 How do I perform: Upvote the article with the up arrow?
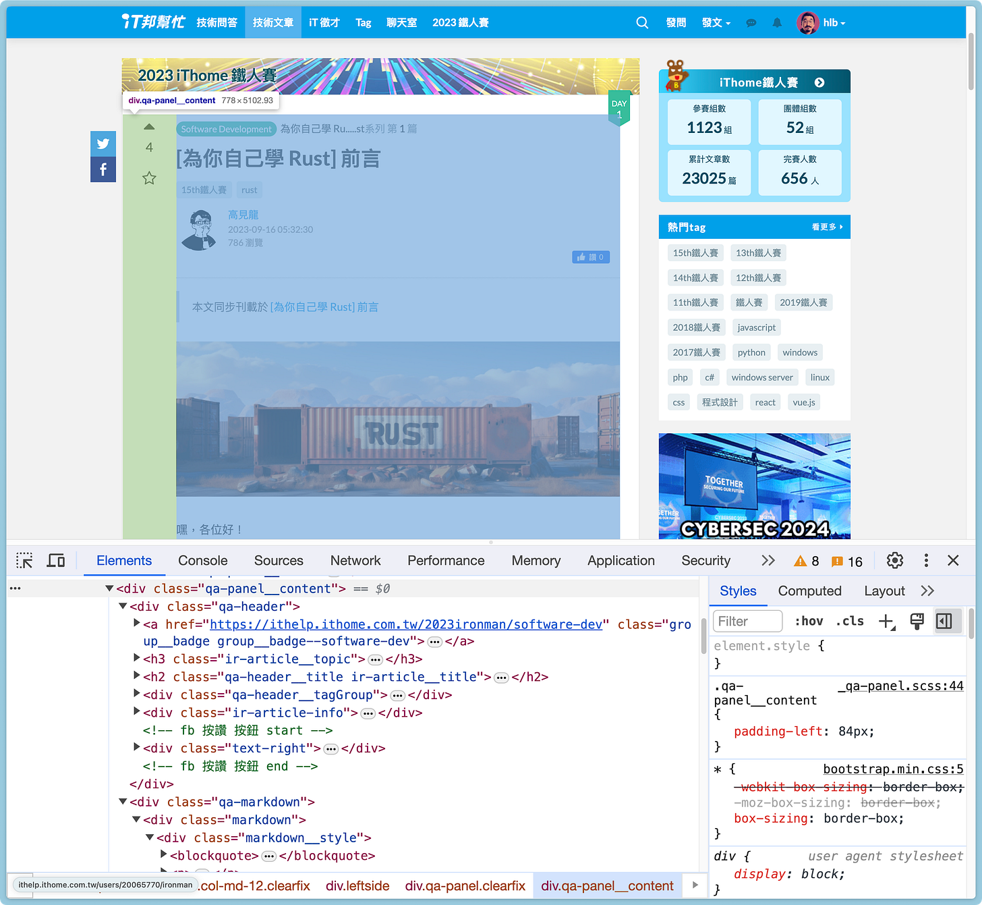149,127
